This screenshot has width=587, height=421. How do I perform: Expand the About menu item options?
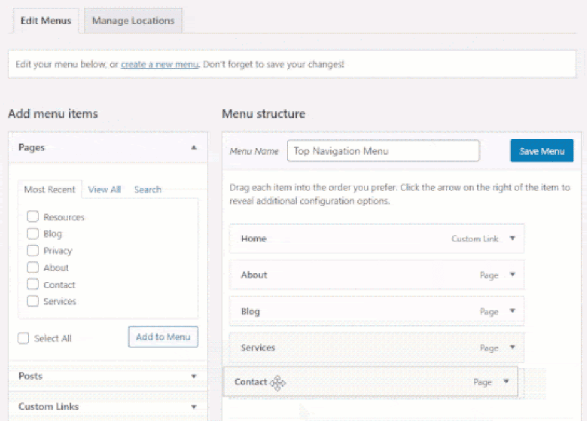pos(513,275)
